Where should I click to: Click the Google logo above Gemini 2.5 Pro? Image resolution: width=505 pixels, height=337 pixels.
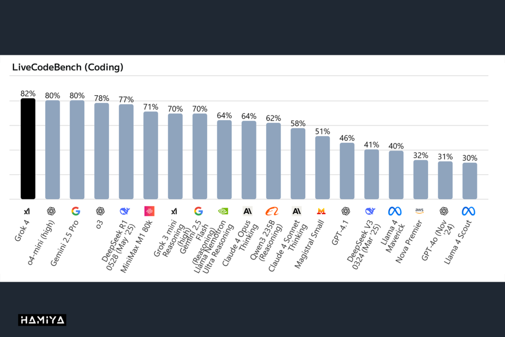(75, 211)
